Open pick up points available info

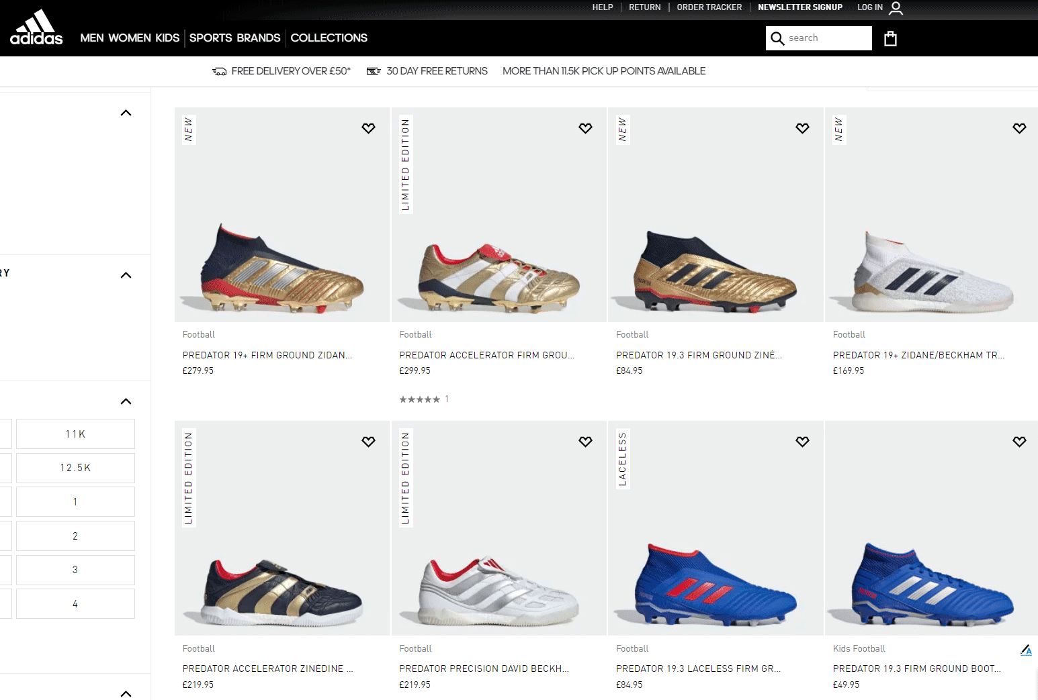click(x=604, y=71)
